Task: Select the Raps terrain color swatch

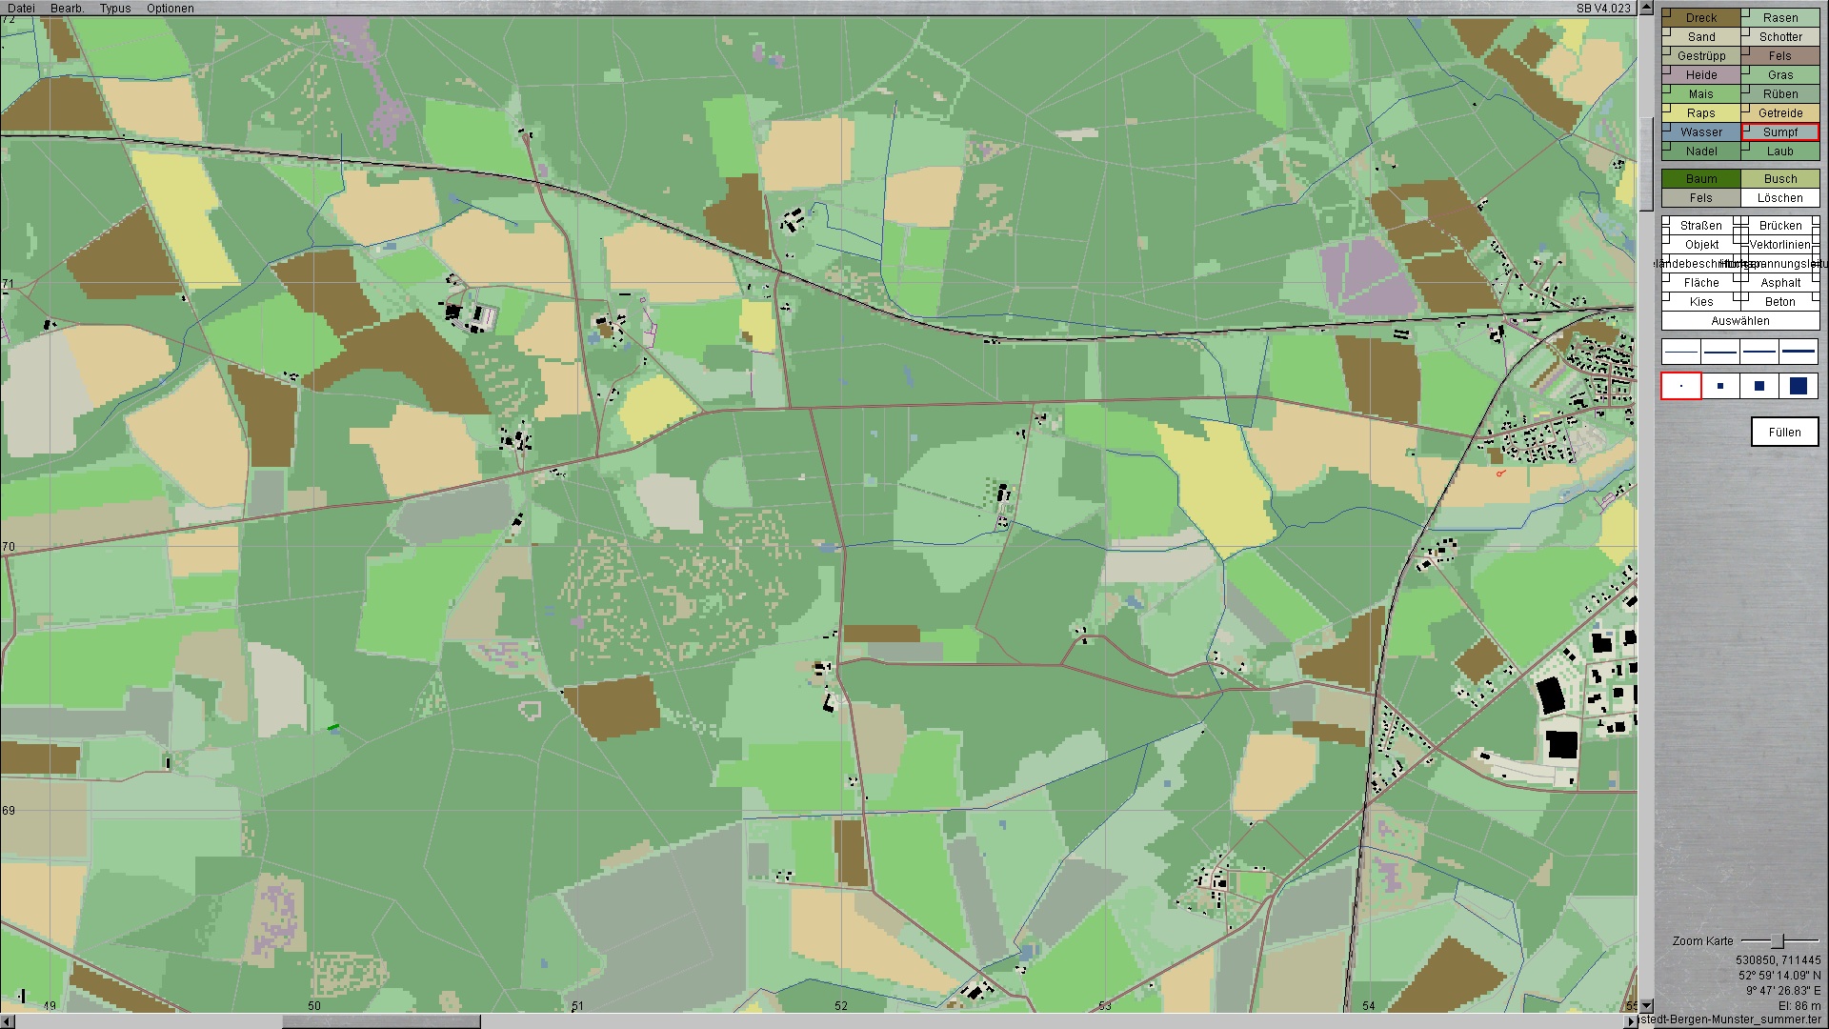Action: point(1701,113)
